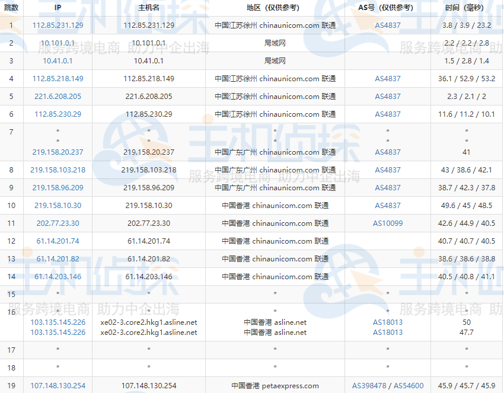This screenshot has height=393, width=504.
Task: Open the 219.158.20.237 link on hop 7
Action: tap(58, 152)
